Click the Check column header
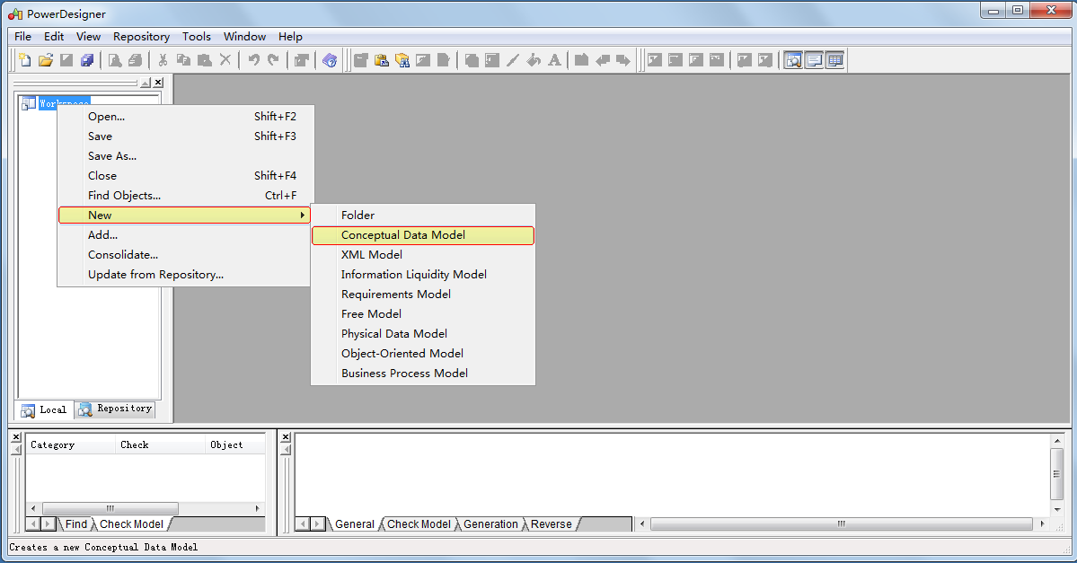 (160, 444)
